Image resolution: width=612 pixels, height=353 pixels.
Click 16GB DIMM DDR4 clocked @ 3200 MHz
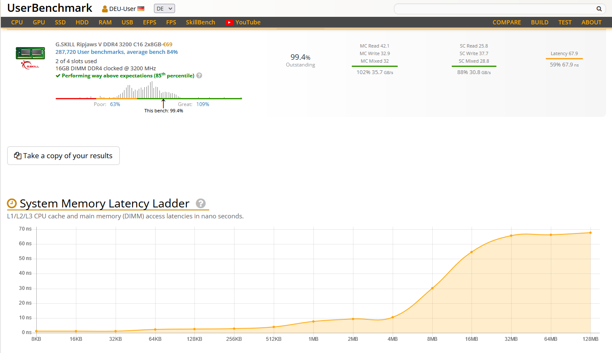(105, 68)
